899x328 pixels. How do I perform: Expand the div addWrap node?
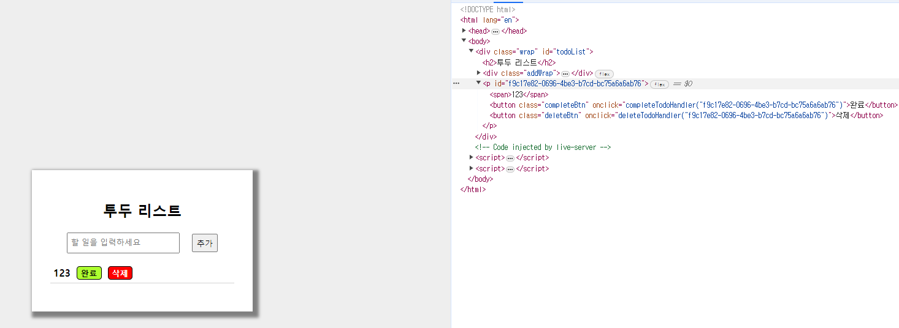(x=478, y=73)
